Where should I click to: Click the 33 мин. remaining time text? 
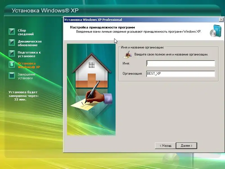coord(20,99)
